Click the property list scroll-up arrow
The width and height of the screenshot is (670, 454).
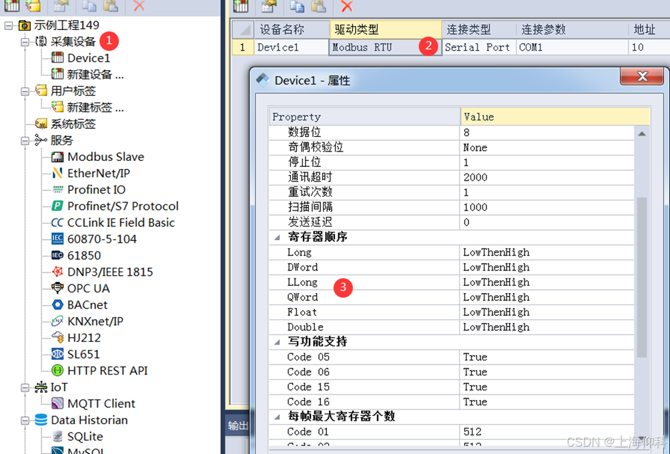pos(642,134)
